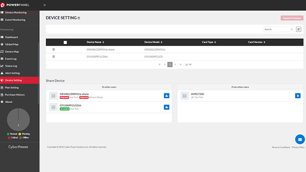Click CP1500PFCLCDttt device thumbnail in Share Device
Screen dimensions: 306x172
point(53,107)
